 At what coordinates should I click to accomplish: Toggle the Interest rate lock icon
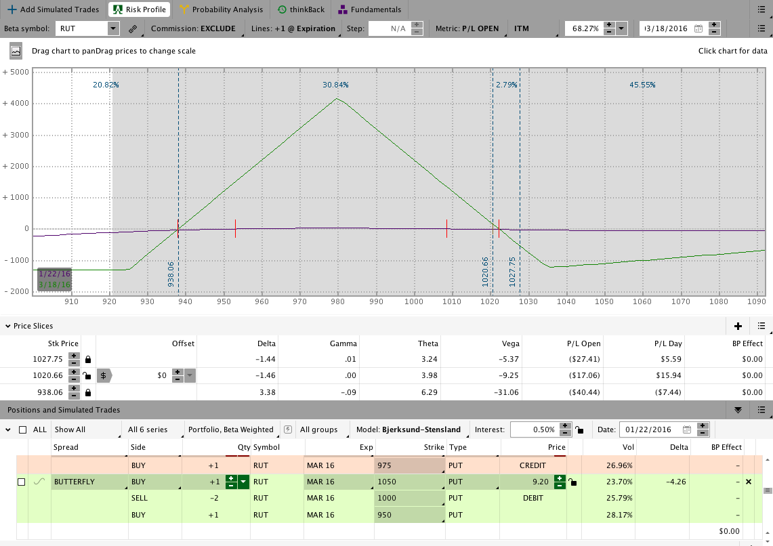(x=579, y=429)
